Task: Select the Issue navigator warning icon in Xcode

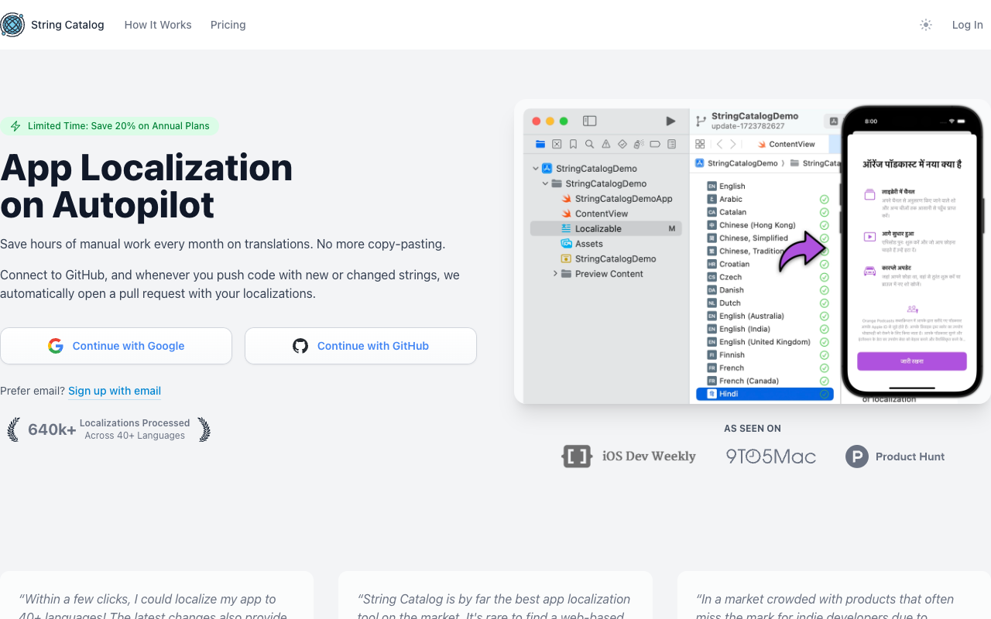Action: (x=605, y=144)
